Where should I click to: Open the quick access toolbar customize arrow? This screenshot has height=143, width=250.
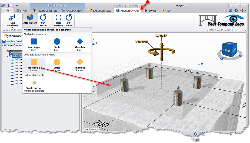(x=17, y=5)
